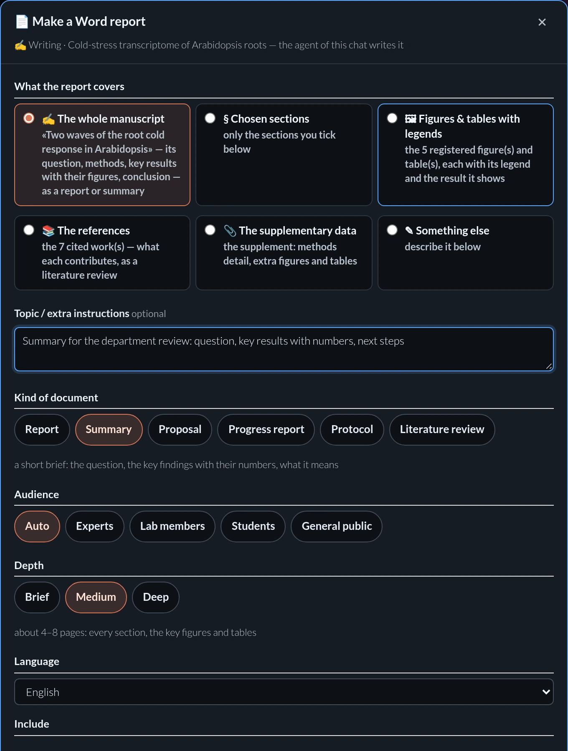This screenshot has width=568, height=751.
Task: Select The whole manuscript radio button
Action: click(29, 118)
